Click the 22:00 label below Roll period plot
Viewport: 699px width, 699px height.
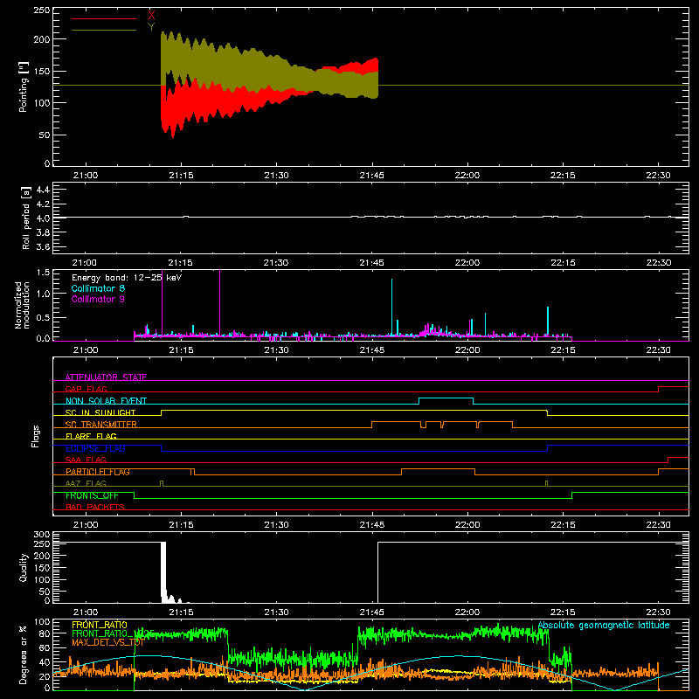[x=467, y=263]
